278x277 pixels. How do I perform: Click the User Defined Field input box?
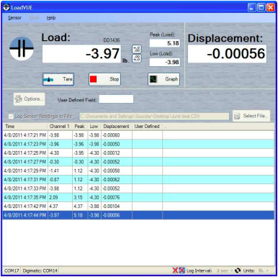pos(116,99)
